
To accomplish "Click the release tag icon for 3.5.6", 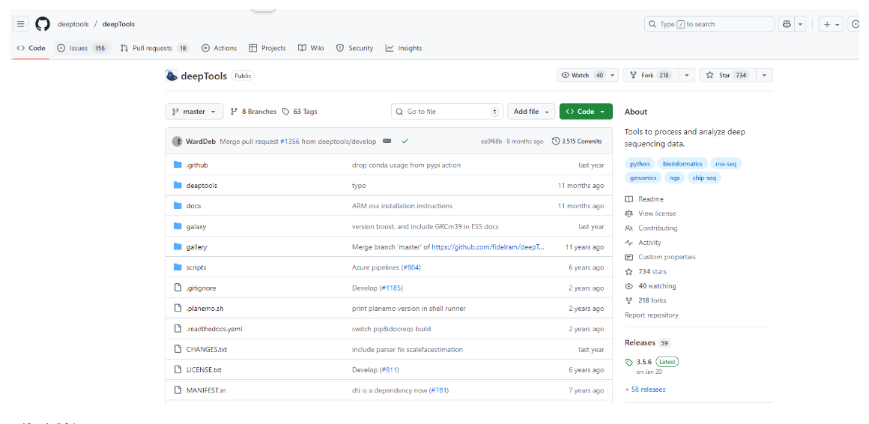I will coord(629,362).
